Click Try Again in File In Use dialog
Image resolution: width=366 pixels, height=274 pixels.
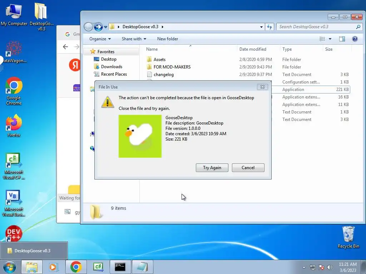coord(212,168)
